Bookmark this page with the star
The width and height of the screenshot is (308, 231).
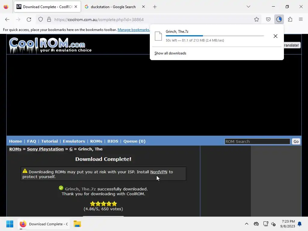point(256,20)
